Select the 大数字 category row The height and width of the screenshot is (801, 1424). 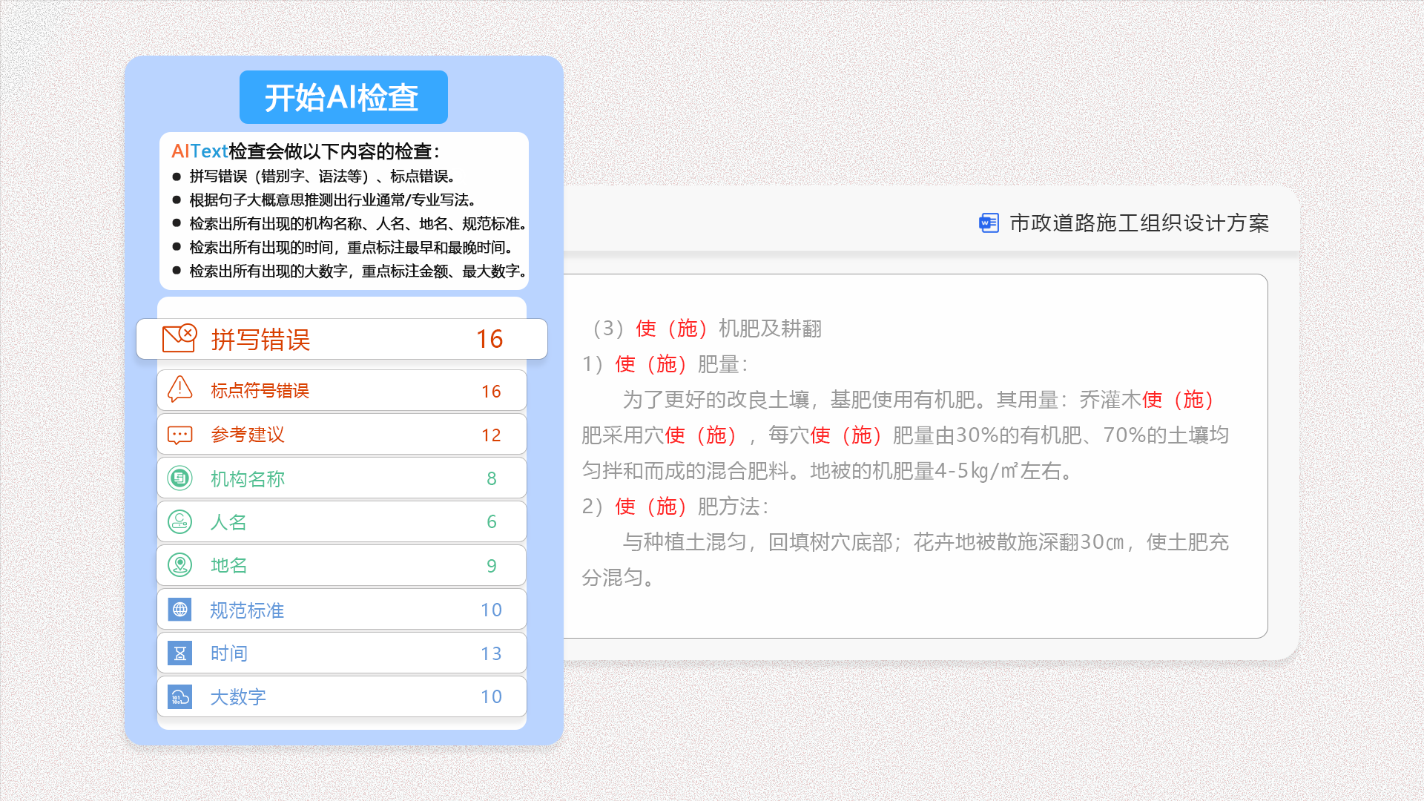[x=341, y=697]
